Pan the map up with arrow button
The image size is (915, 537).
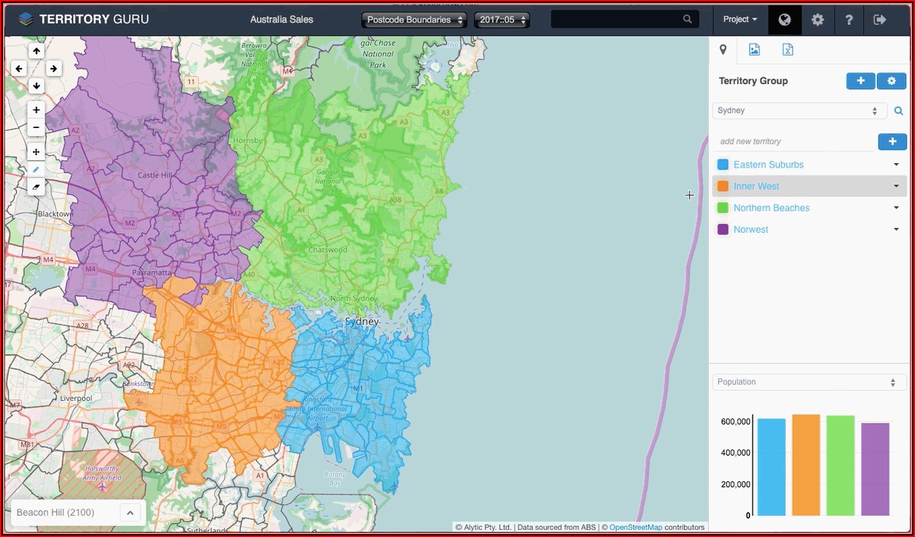coord(37,50)
